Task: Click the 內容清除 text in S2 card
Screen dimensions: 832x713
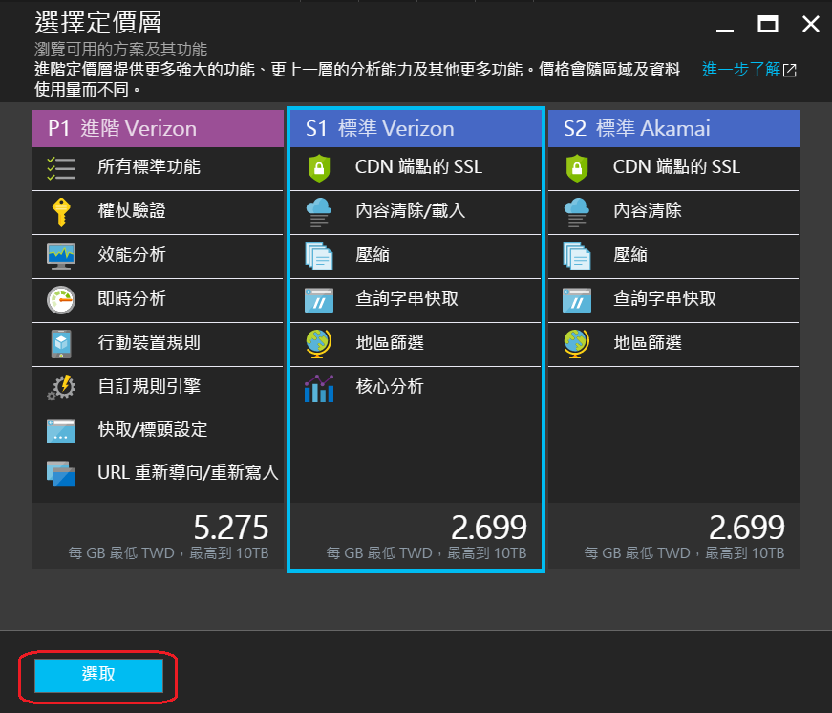Action: coord(648,211)
